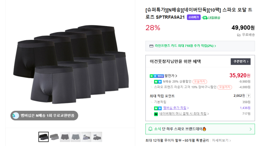259x146 pixels.
Task: Click the 내일배송 delivery badge
Action: 211,18
